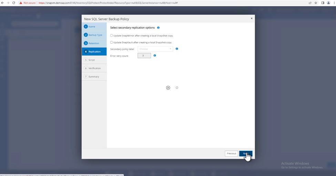Click the browser back arrow

pyautogui.click(x=2, y=3)
